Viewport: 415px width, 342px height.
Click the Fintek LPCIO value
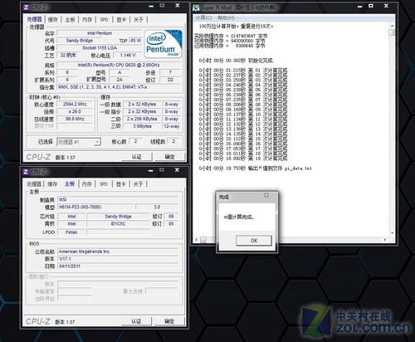[x=71, y=232]
